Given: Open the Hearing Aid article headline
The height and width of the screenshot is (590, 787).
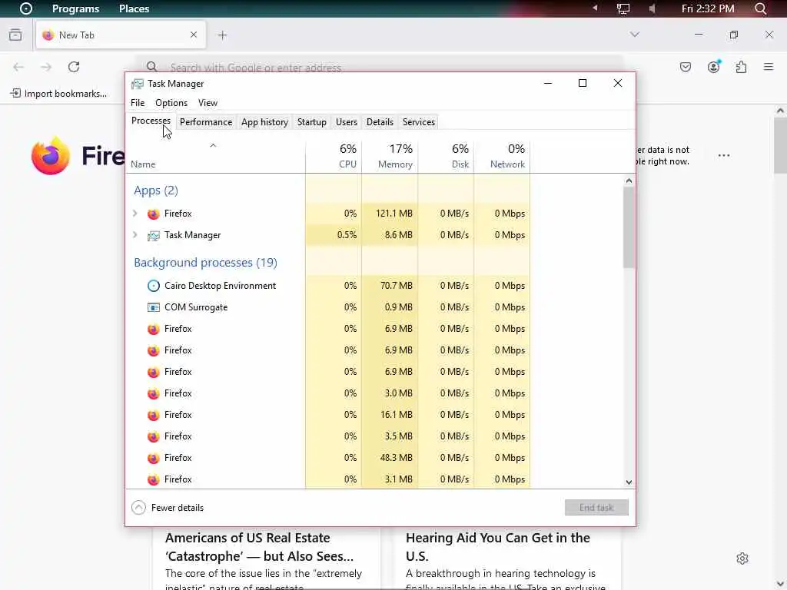Looking at the screenshot, I should (497, 547).
